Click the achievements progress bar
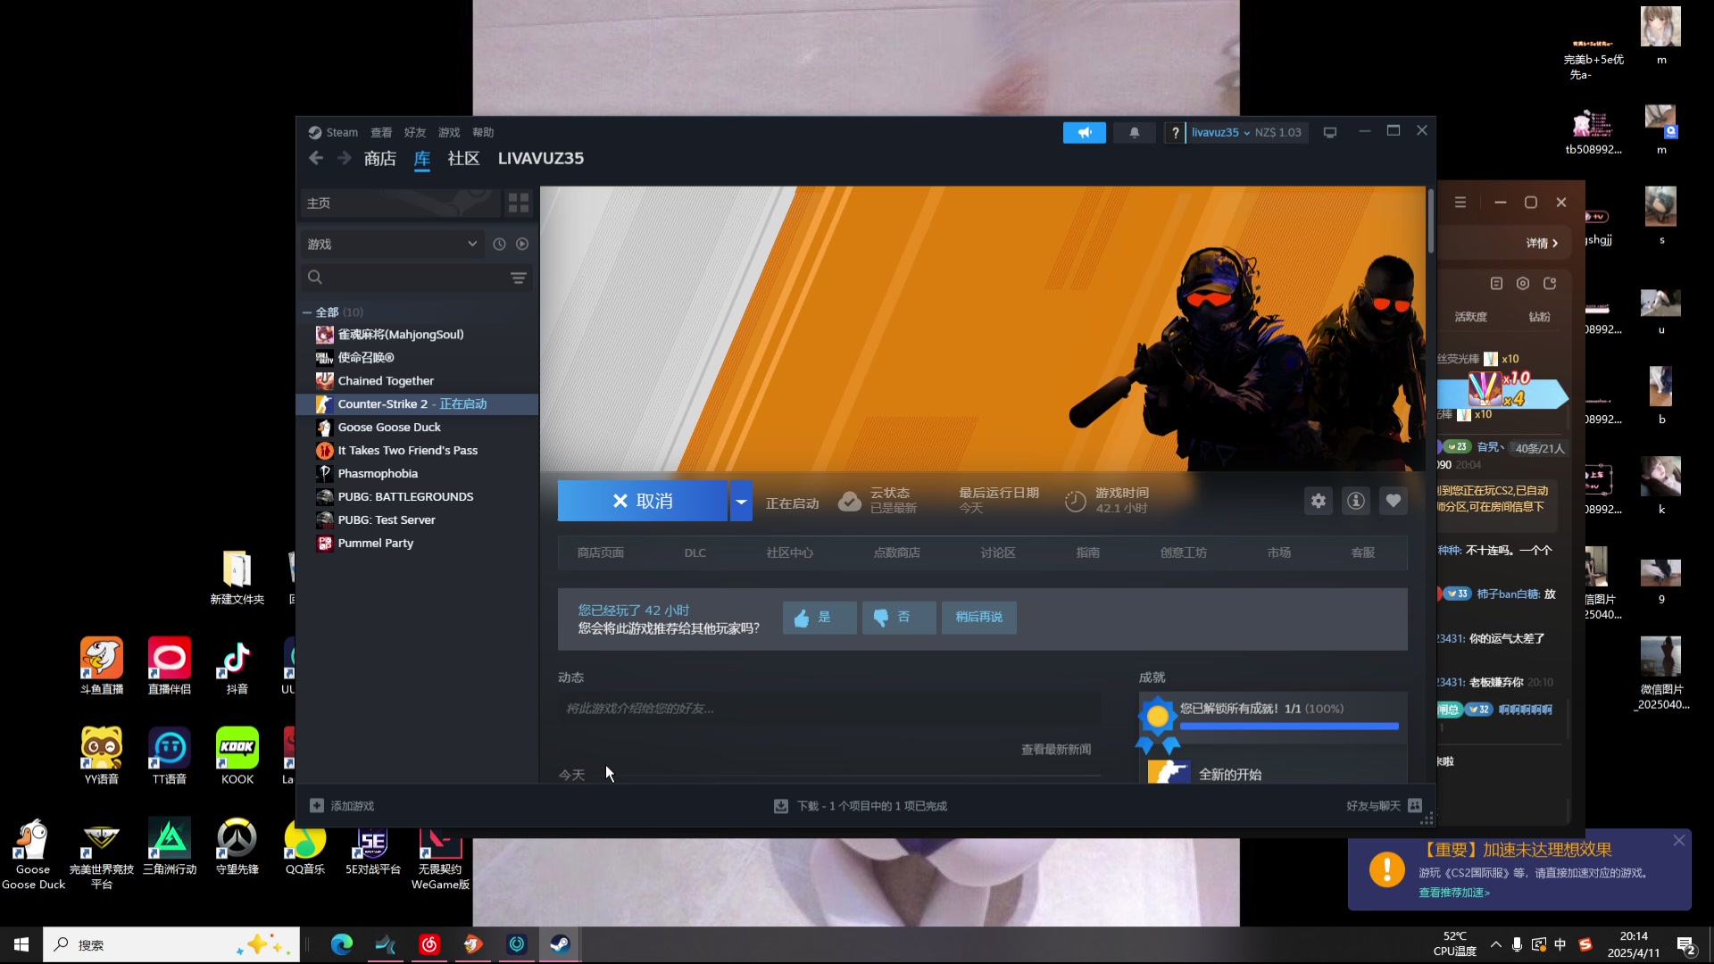 tap(1289, 727)
